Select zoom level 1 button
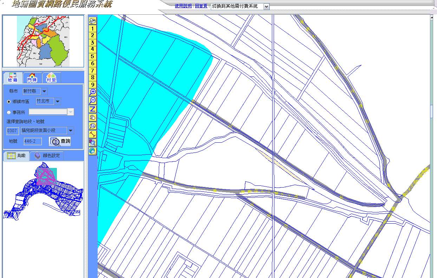This screenshot has height=278, width=437. [92, 28]
